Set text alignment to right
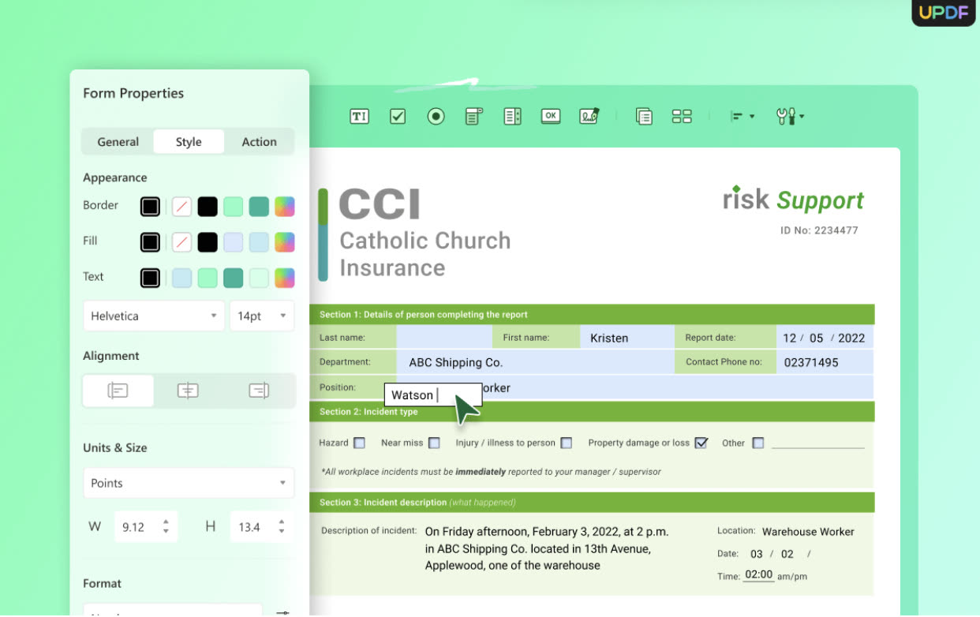The height and width of the screenshot is (617, 980). (x=259, y=391)
